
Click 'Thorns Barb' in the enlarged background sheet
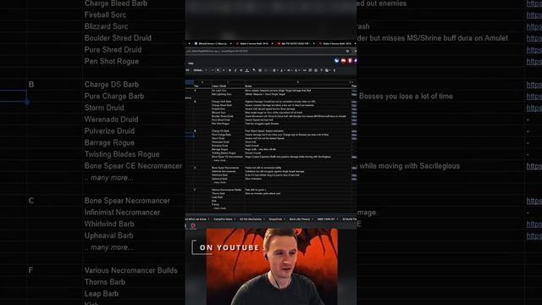click(105, 282)
